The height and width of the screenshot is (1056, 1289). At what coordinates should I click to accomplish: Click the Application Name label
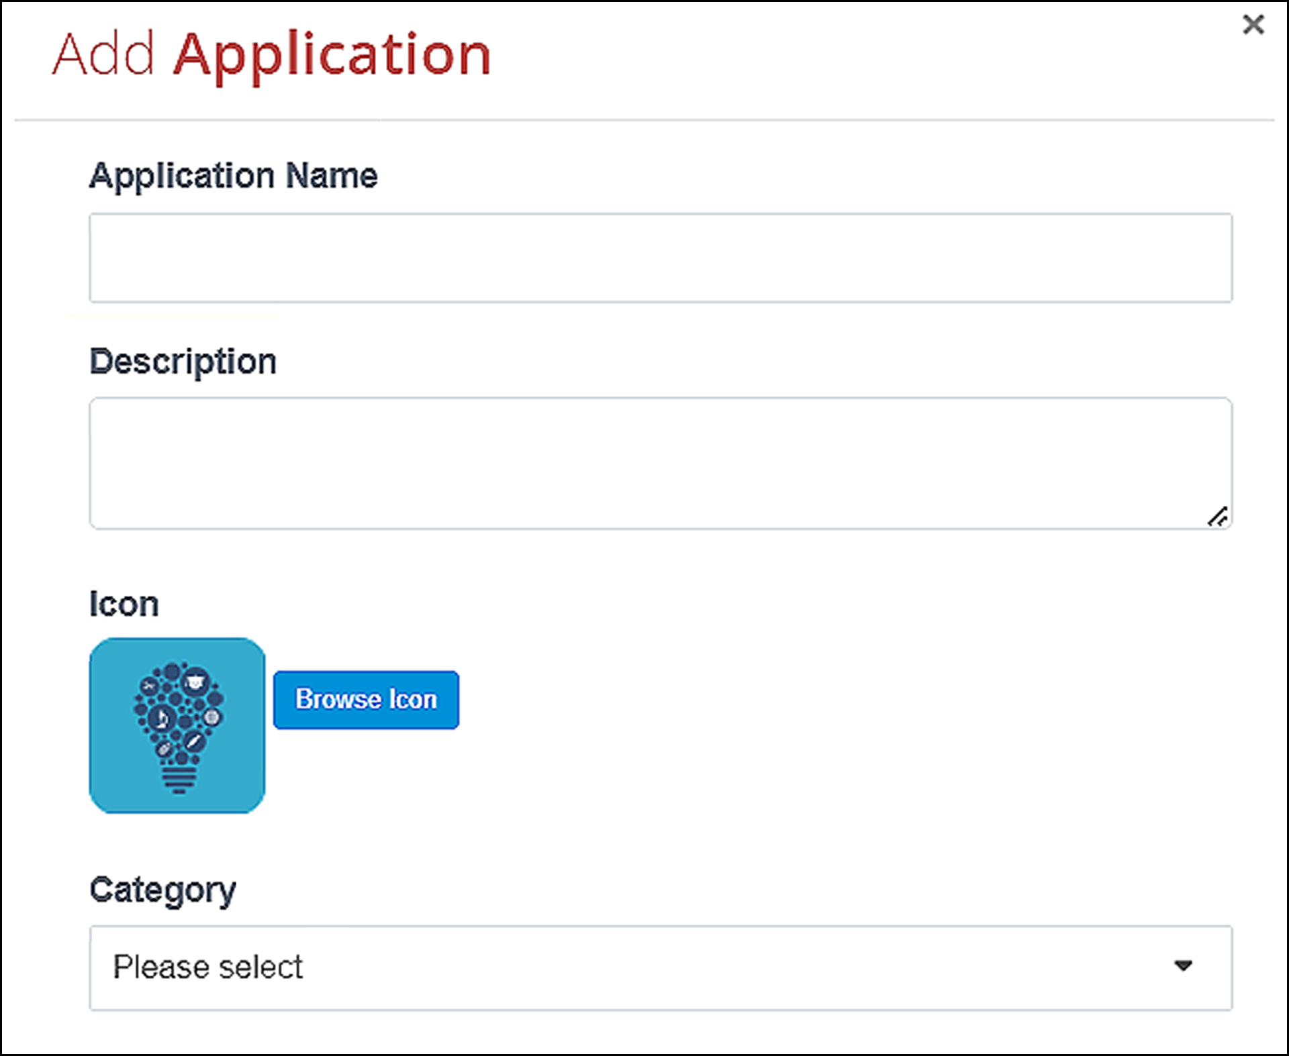(x=233, y=176)
